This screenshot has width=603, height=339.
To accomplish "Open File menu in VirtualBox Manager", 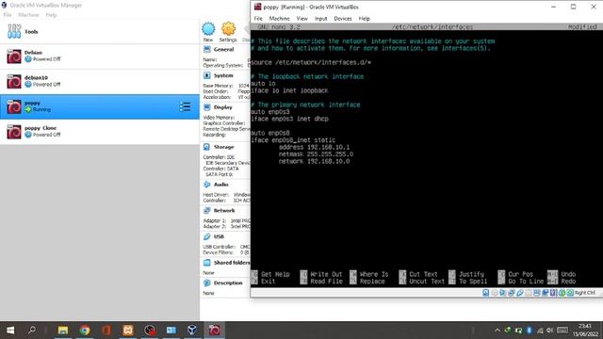I will 8,15.
